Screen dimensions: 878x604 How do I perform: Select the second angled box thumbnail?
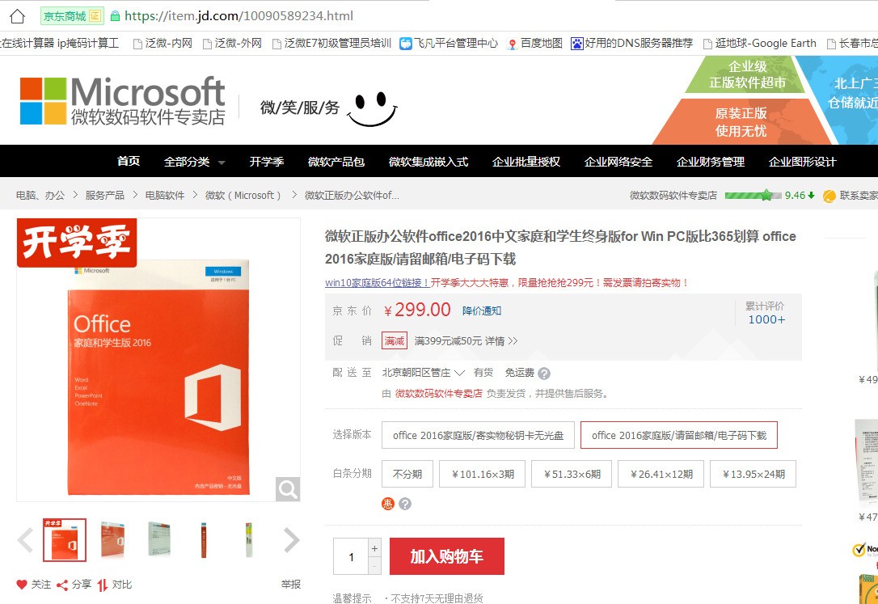[112, 540]
